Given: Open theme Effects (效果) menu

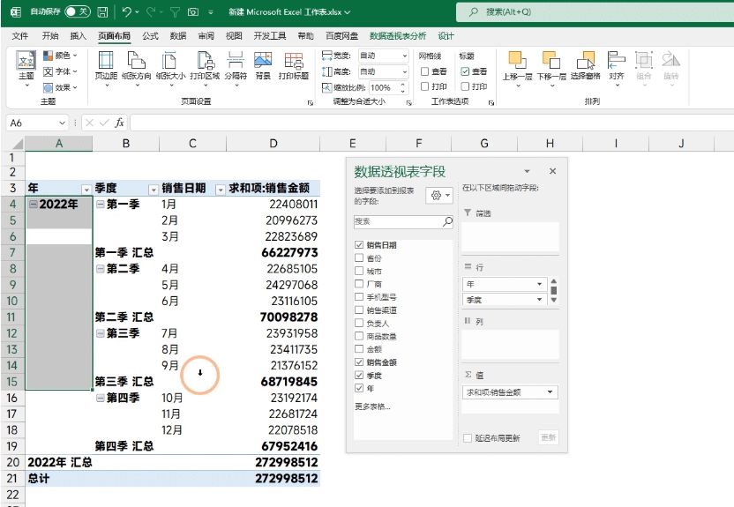Looking at the screenshot, I should (60, 87).
